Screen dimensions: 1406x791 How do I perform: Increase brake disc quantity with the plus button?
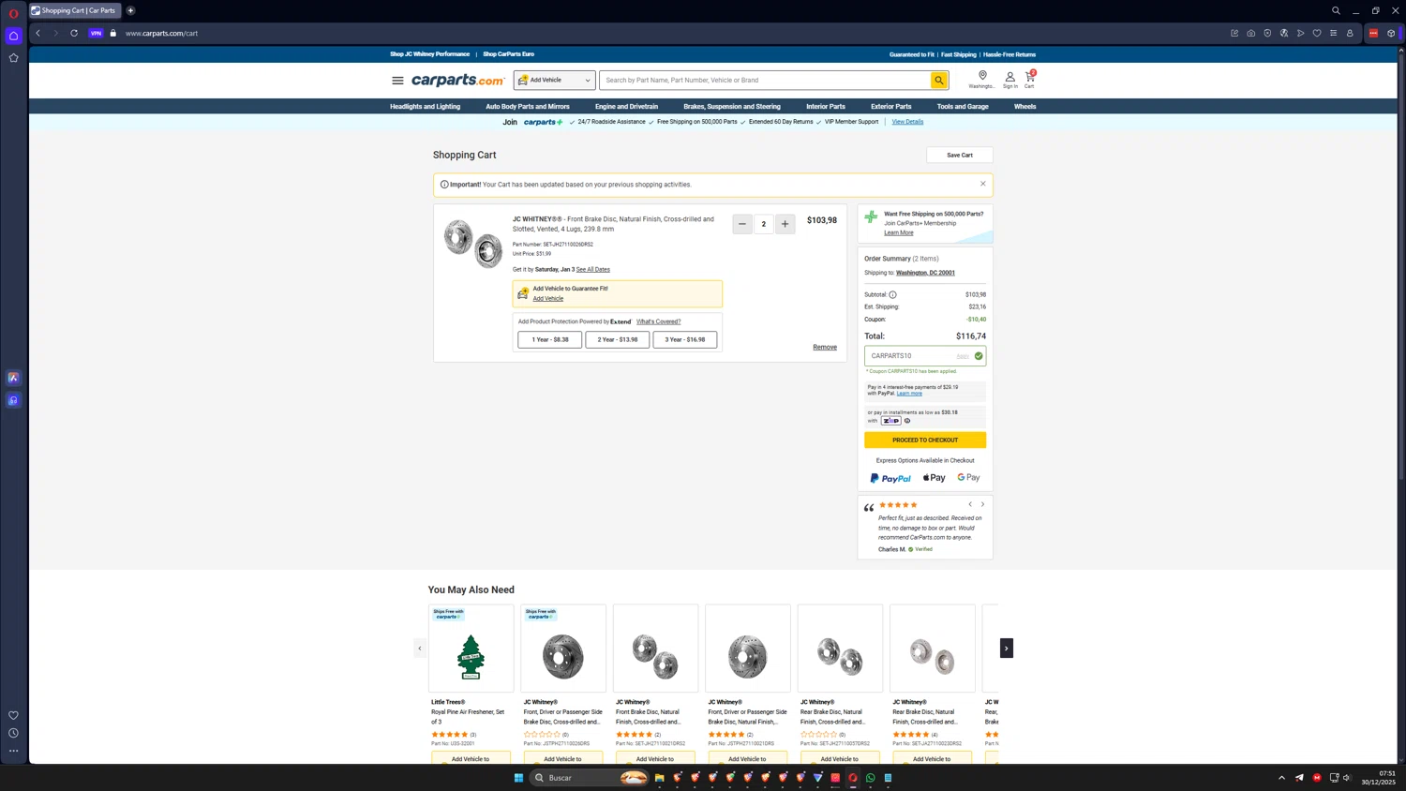(785, 224)
